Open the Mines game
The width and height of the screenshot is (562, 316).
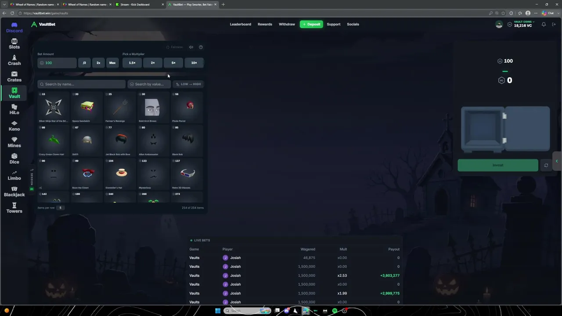point(14,142)
